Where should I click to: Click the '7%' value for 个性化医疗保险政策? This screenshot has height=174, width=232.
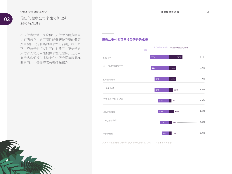[x=174, y=101]
